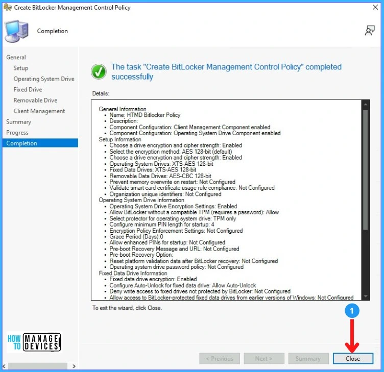
Task: Go to Fixed Drive step
Action: click(x=28, y=90)
